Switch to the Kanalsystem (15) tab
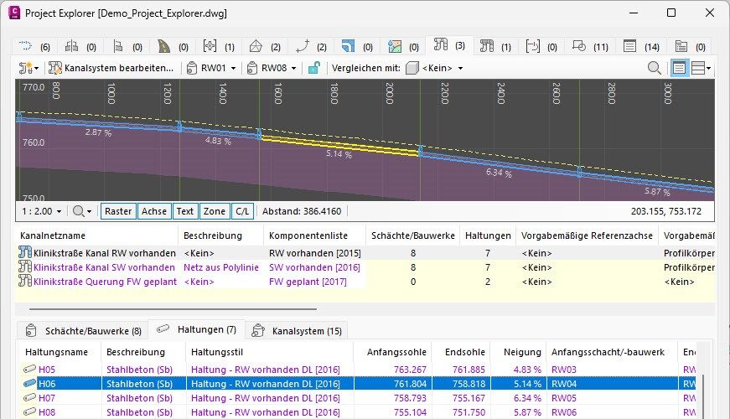Screen dimensions: 730x419 click(x=297, y=331)
